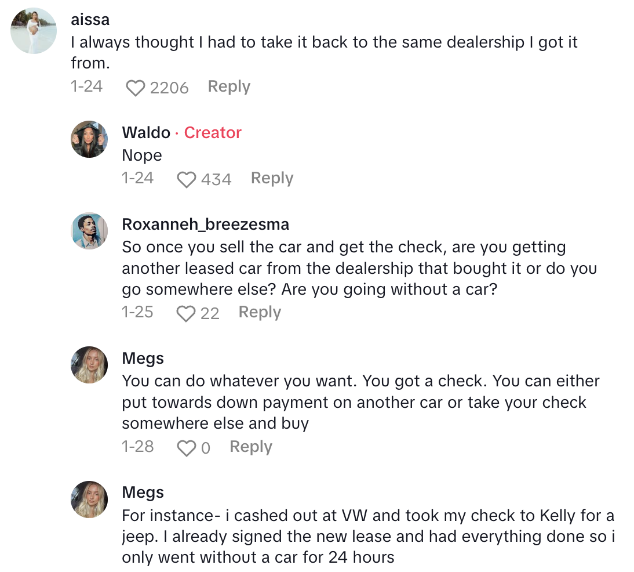The width and height of the screenshot is (634, 572).
Task: Click the aissa username
Action: [x=90, y=19]
